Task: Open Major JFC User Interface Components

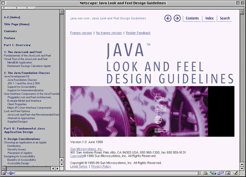Action: [x=29, y=108]
